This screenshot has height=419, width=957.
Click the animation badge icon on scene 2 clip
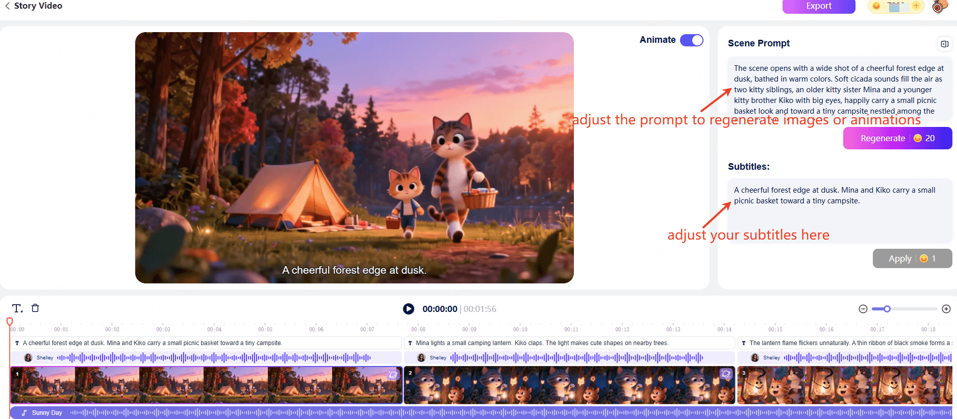[725, 374]
